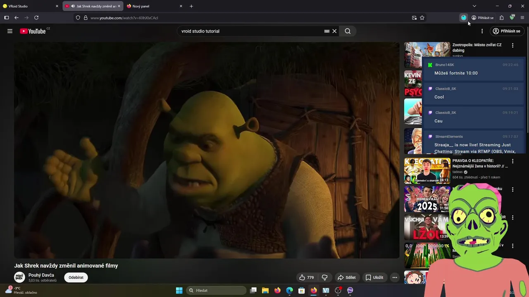View site security lock info
529x297 pixels.
point(86,18)
